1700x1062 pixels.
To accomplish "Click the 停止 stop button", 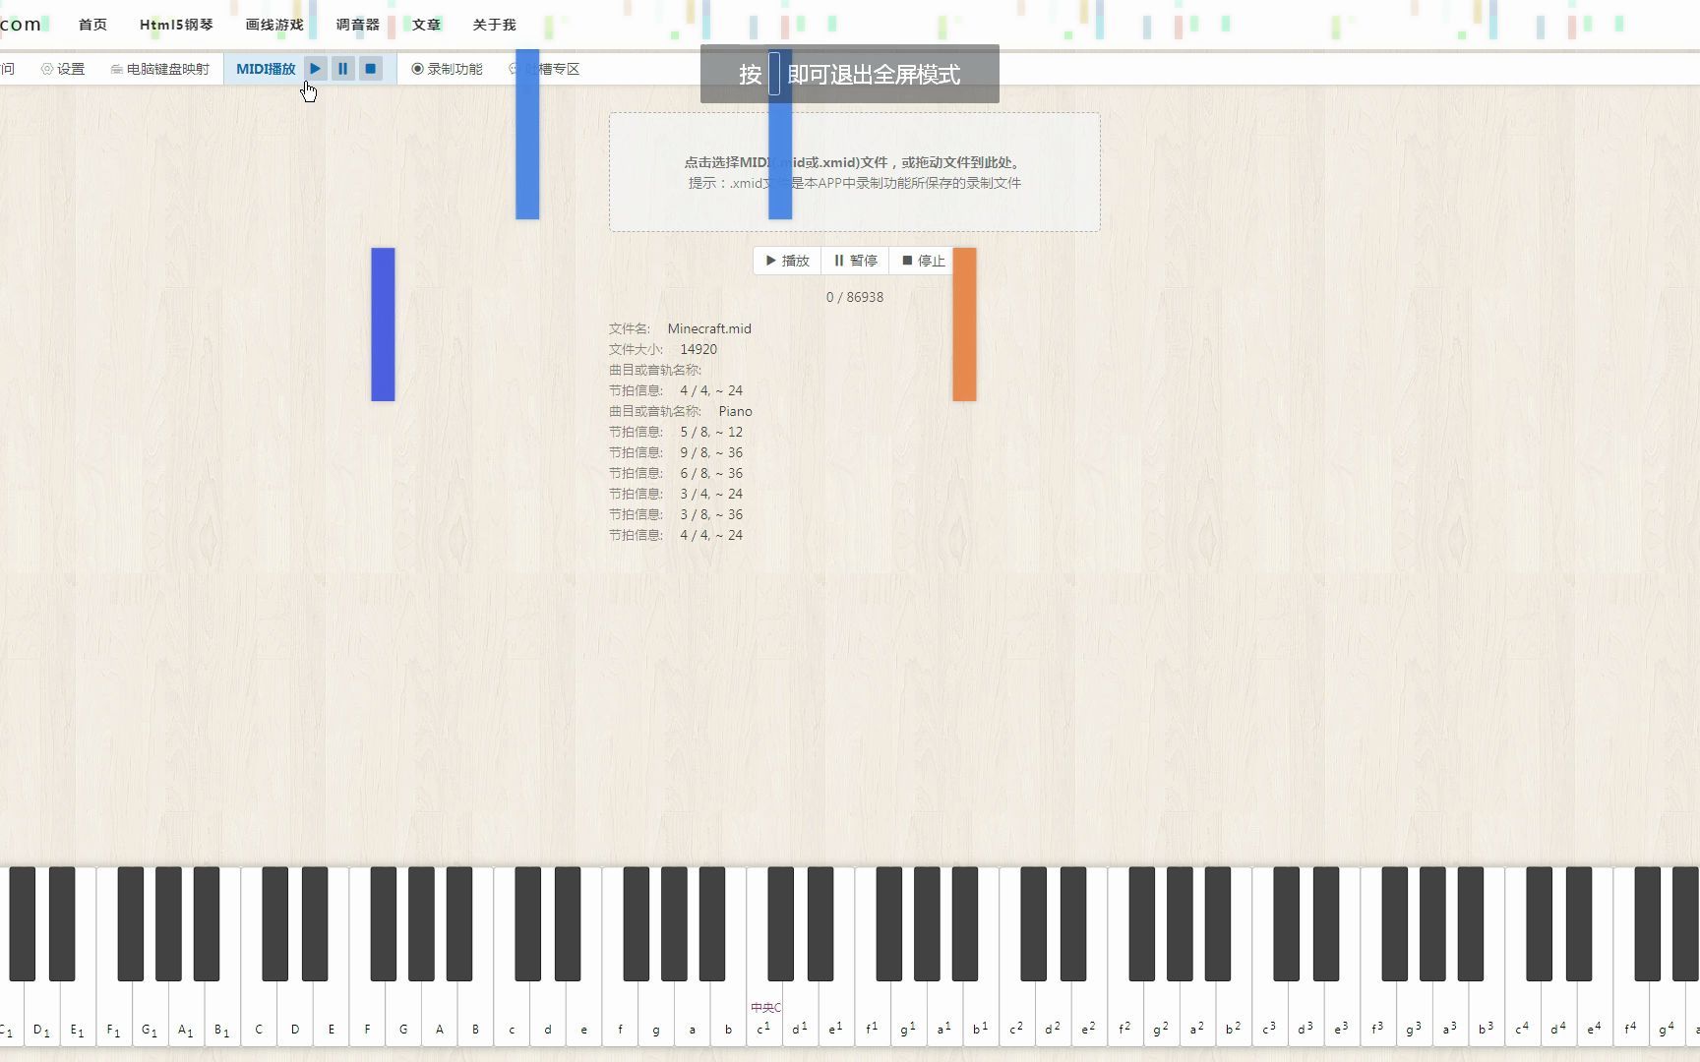I will coord(923,261).
